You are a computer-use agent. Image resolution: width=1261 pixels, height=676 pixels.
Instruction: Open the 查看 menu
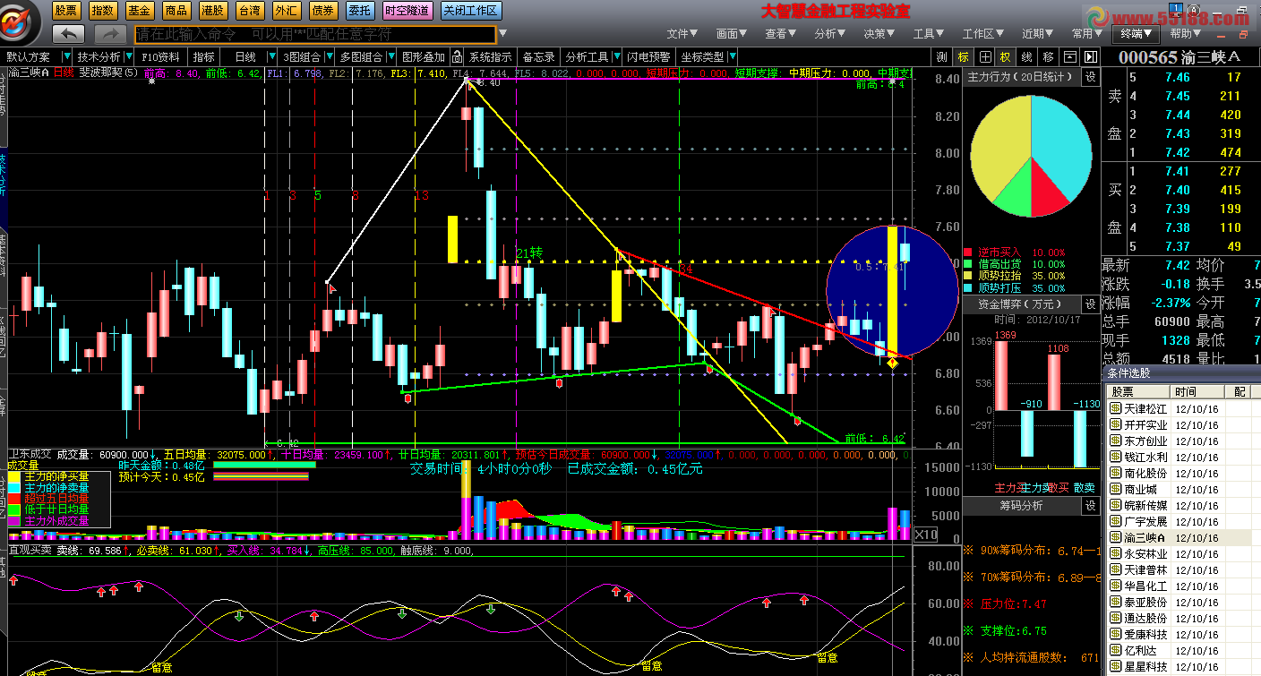[781, 34]
